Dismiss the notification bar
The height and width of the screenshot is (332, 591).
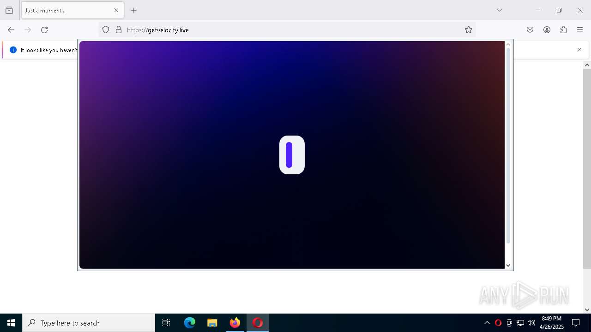click(x=579, y=50)
